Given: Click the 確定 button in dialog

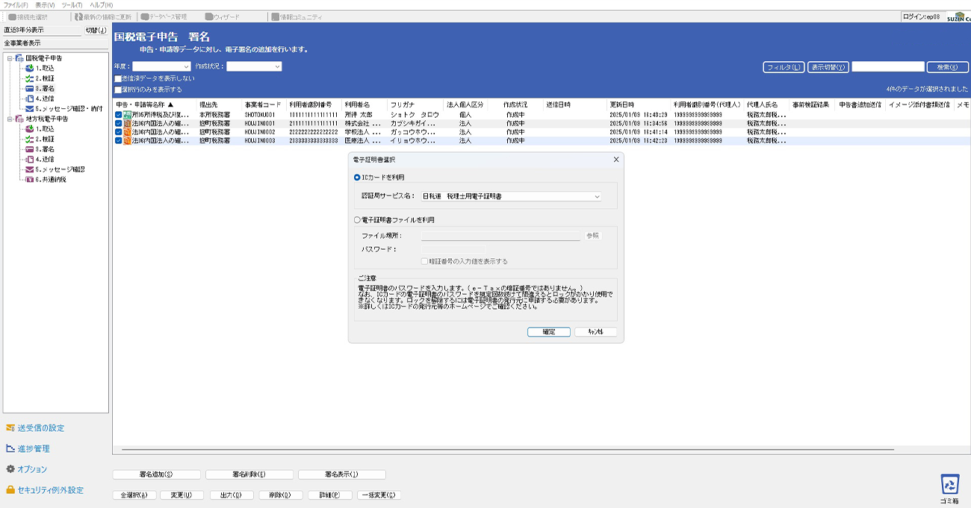Looking at the screenshot, I should (548, 332).
